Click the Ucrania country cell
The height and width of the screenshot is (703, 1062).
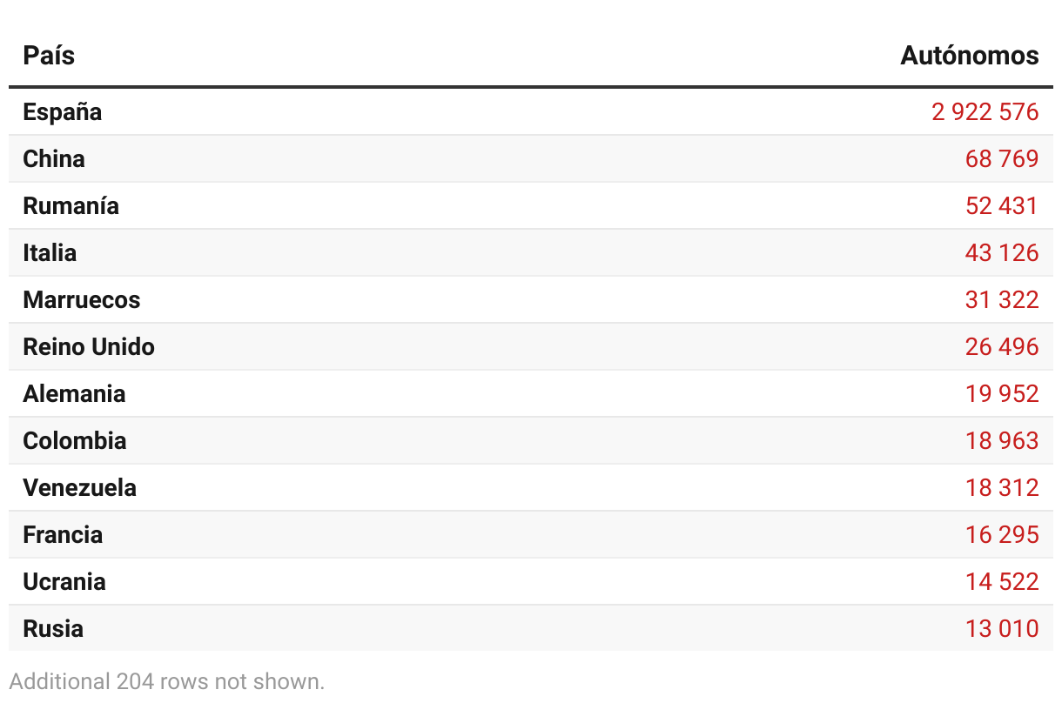[x=64, y=582]
